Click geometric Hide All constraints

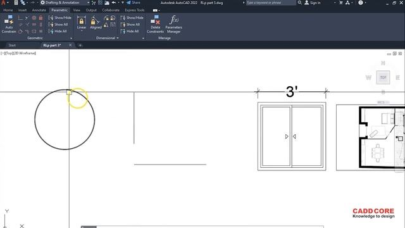(58, 31)
